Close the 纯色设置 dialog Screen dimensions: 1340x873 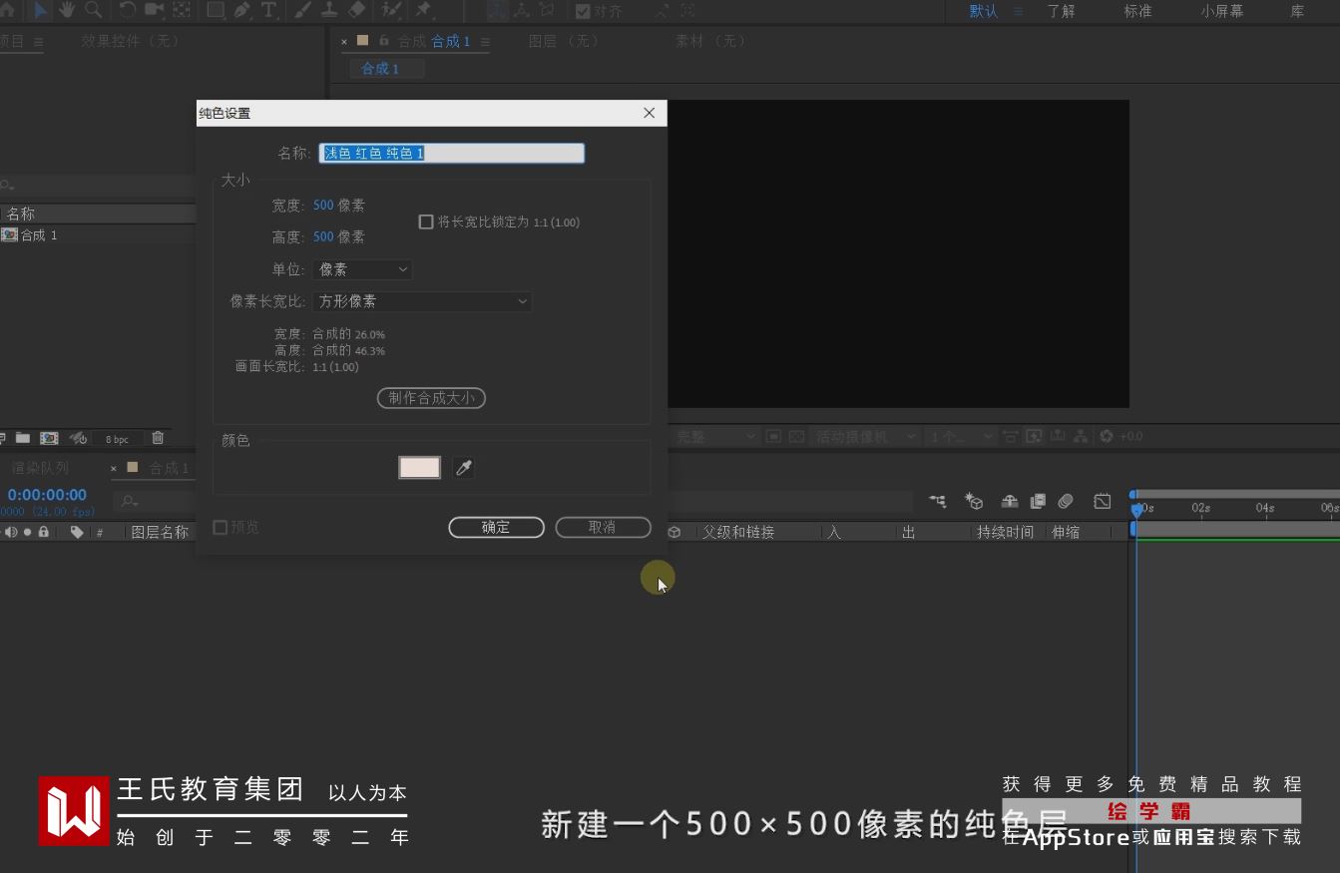pyautogui.click(x=650, y=113)
